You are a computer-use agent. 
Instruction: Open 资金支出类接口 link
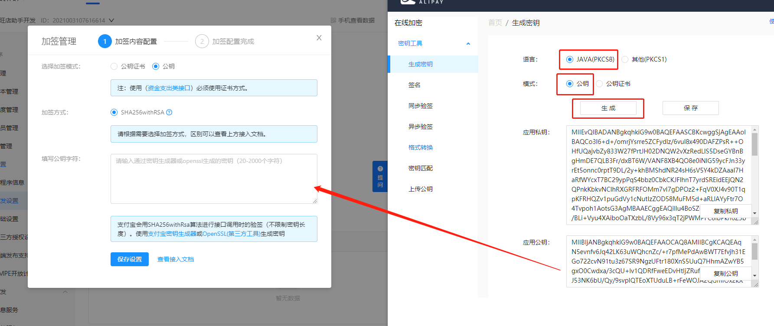(x=169, y=88)
